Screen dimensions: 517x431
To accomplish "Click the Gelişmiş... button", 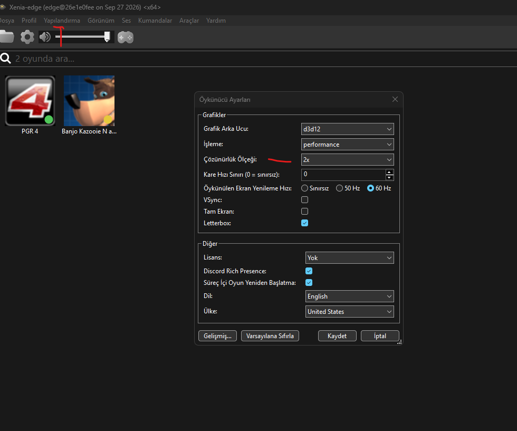I will [217, 336].
